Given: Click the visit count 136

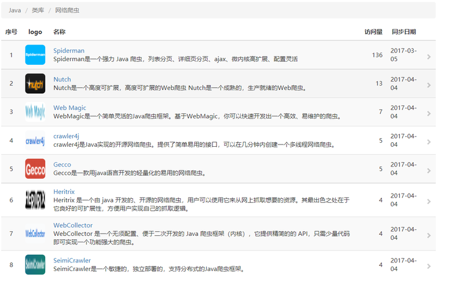Looking at the screenshot, I should coord(377,55).
